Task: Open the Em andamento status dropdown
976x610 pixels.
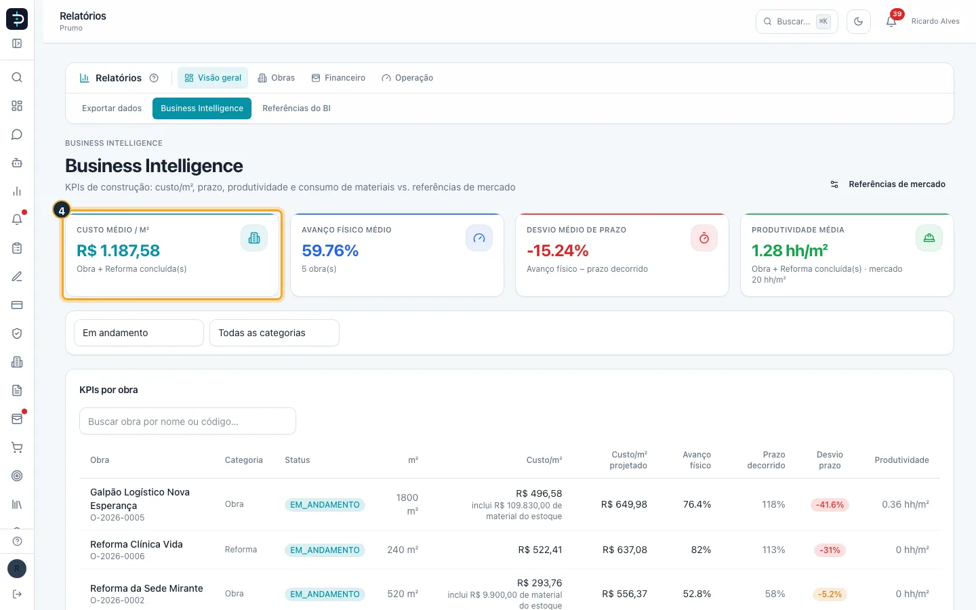Action: (139, 333)
